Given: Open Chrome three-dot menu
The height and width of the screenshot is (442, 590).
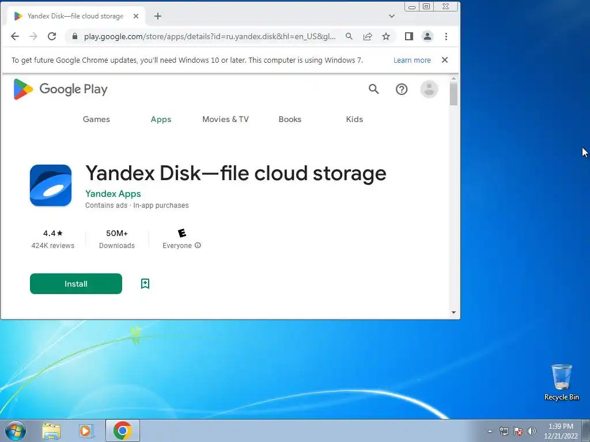Looking at the screenshot, I should pos(447,36).
